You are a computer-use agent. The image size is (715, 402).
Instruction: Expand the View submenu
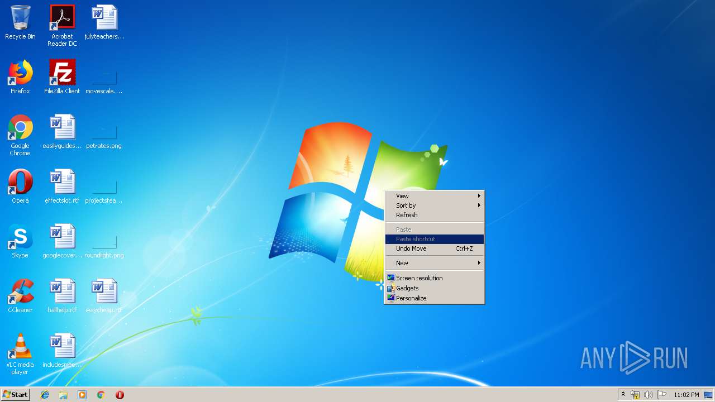point(435,196)
